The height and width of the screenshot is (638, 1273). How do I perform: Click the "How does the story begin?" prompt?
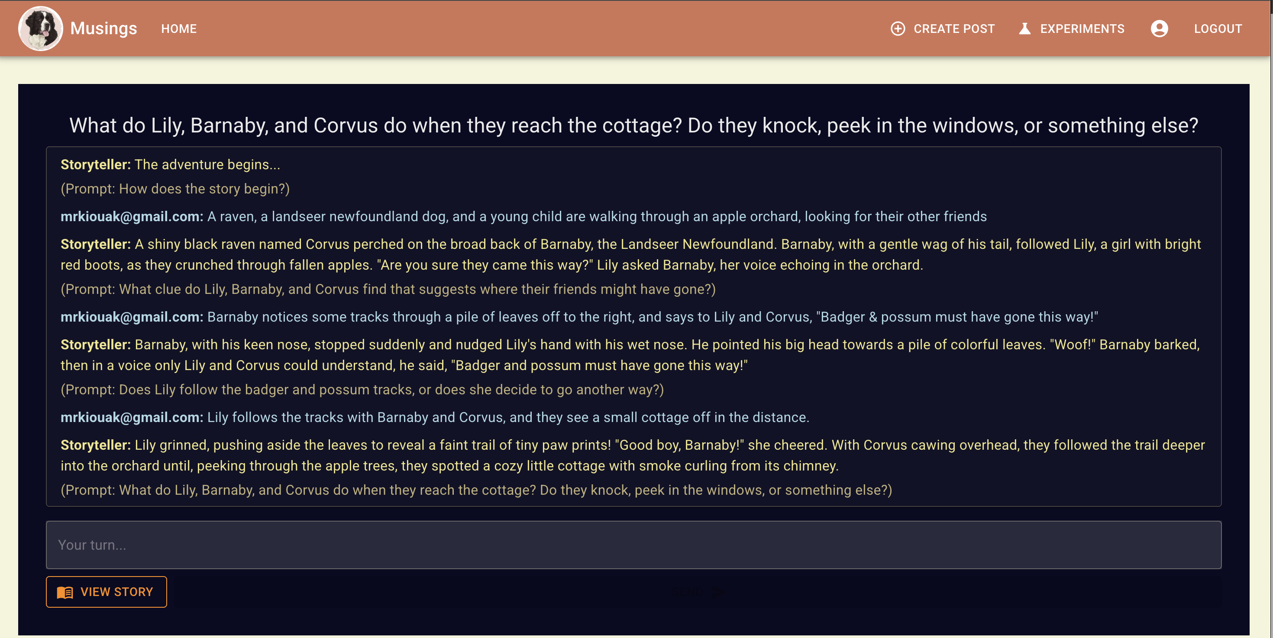tap(175, 189)
